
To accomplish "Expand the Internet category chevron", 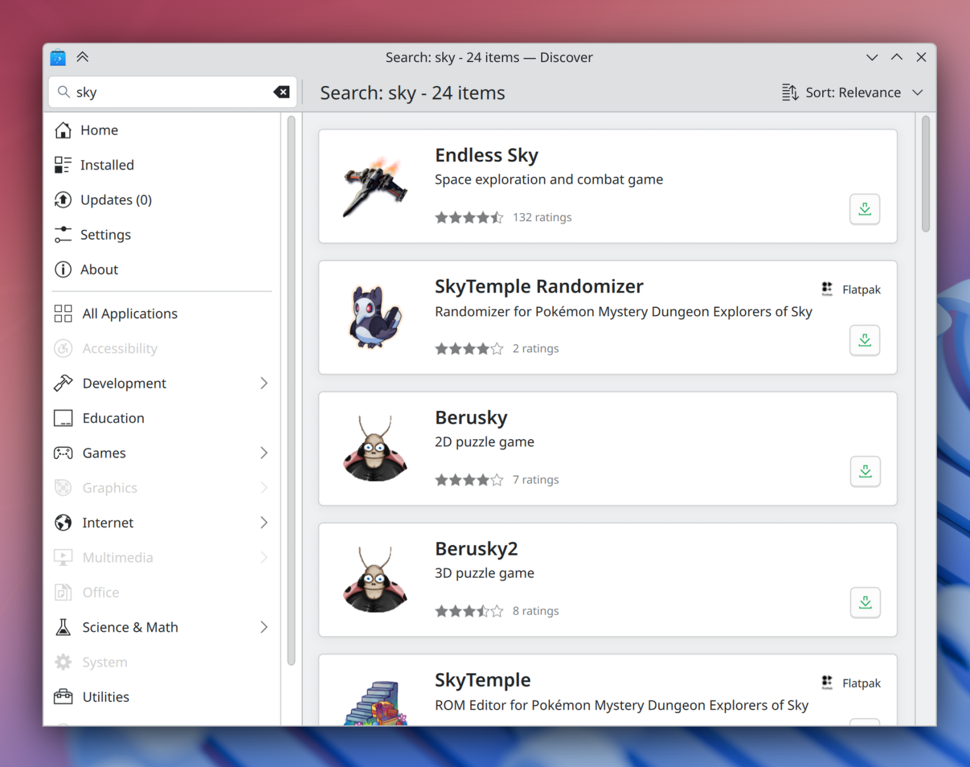I will [x=263, y=522].
